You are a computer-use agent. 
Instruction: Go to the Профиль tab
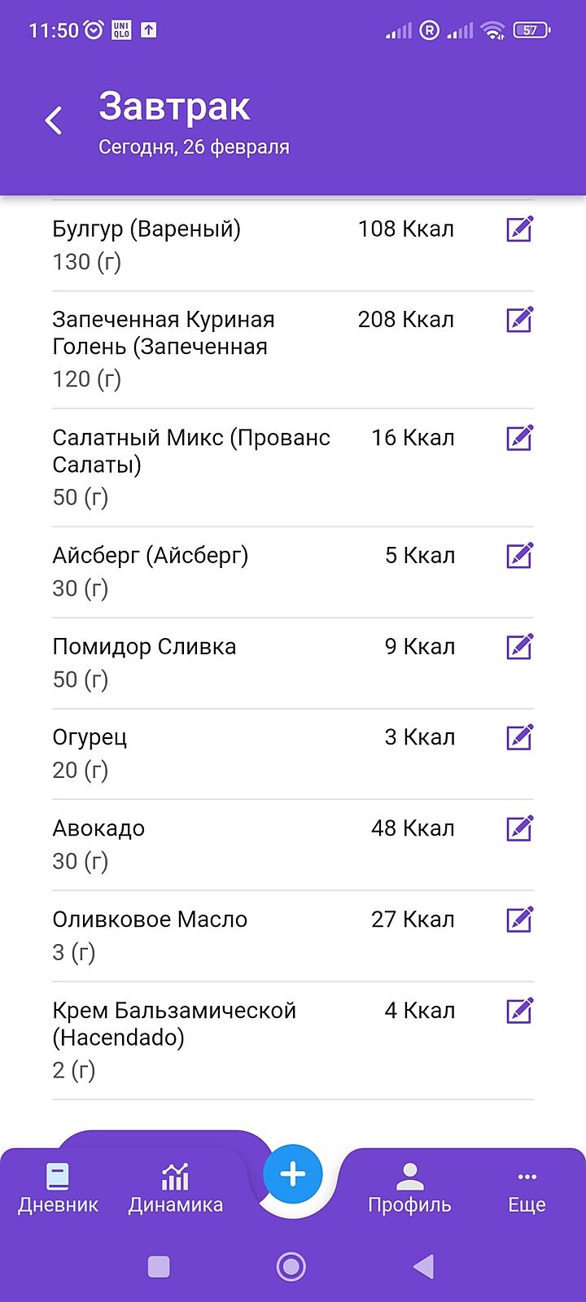click(x=409, y=1189)
